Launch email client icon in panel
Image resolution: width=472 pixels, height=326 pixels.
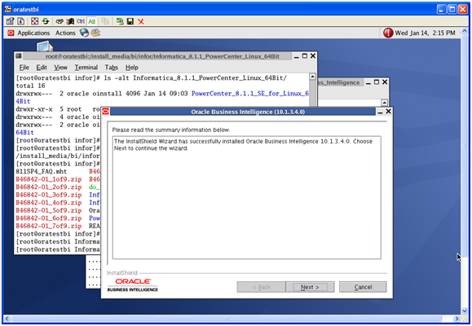(x=95, y=33)
